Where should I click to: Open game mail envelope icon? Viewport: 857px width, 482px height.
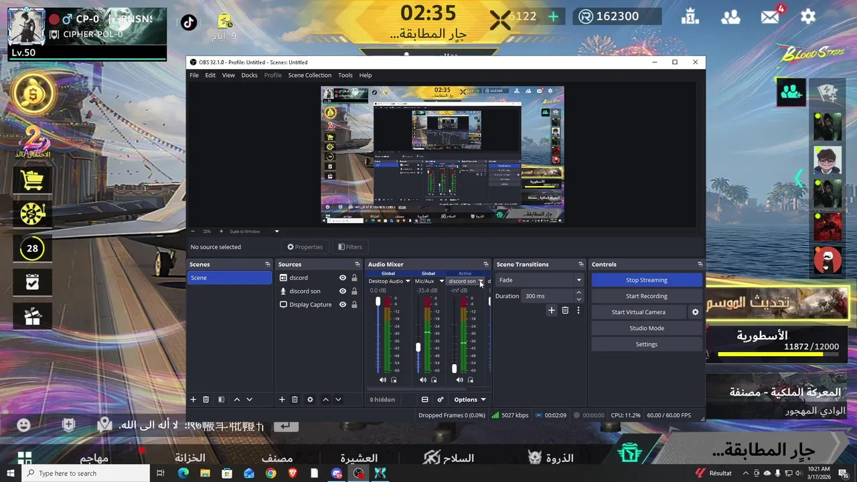pos(770,17)
